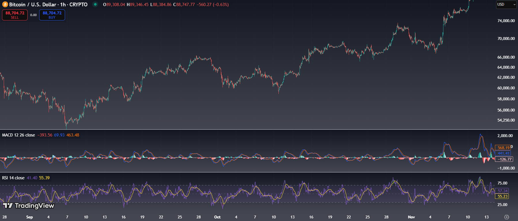Click the 0.00 spread value between Sell and Buy
Image resolution: width=518 pixels, height=221 pixels.
(x=33, y=15)
